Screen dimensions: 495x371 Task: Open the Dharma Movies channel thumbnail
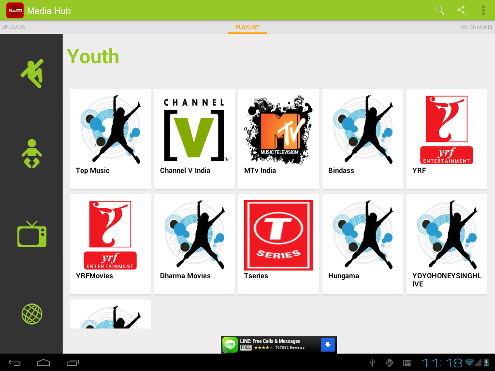194,235
